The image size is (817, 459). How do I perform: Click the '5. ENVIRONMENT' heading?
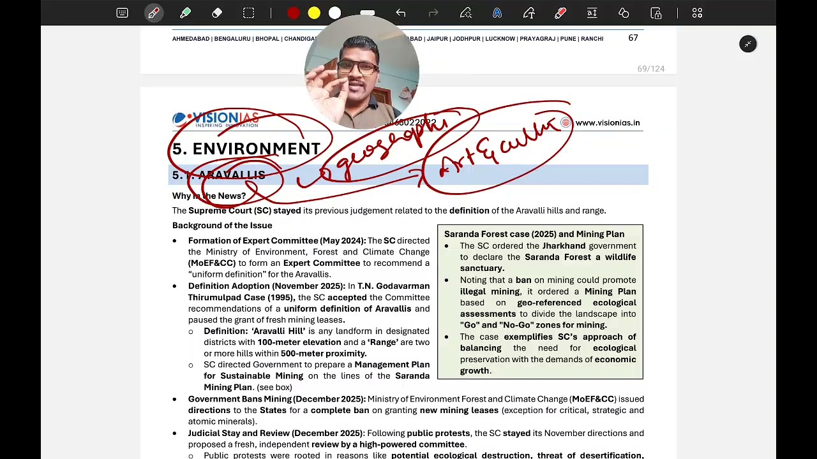(x=246, y=149)
